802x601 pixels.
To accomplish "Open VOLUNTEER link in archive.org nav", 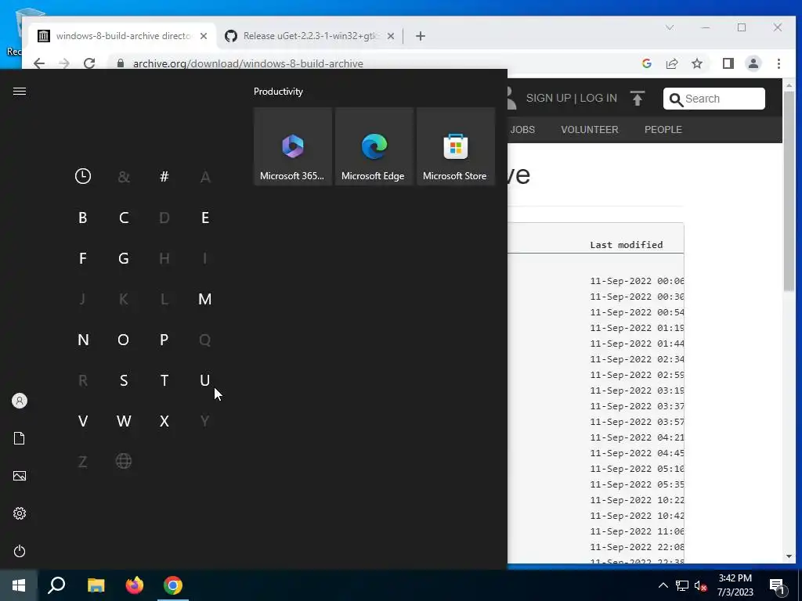I will 590,130.
